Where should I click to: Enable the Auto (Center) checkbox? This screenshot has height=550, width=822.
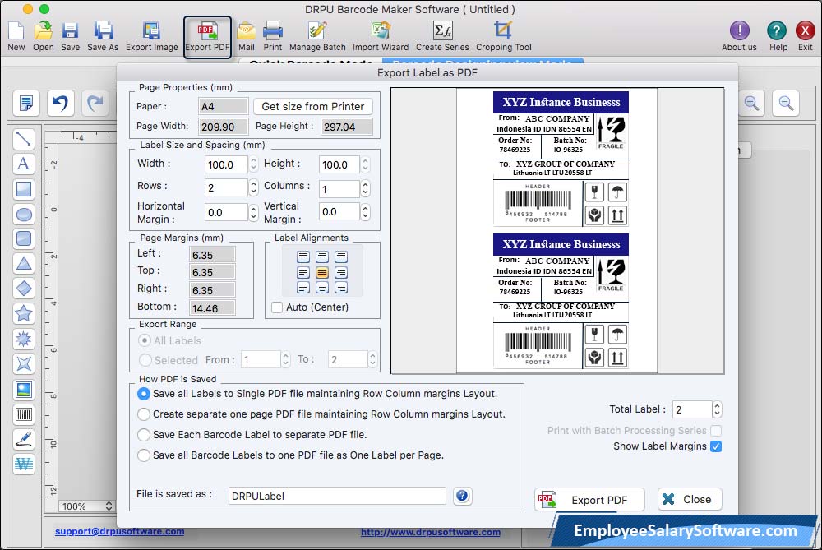click(277, 307)
